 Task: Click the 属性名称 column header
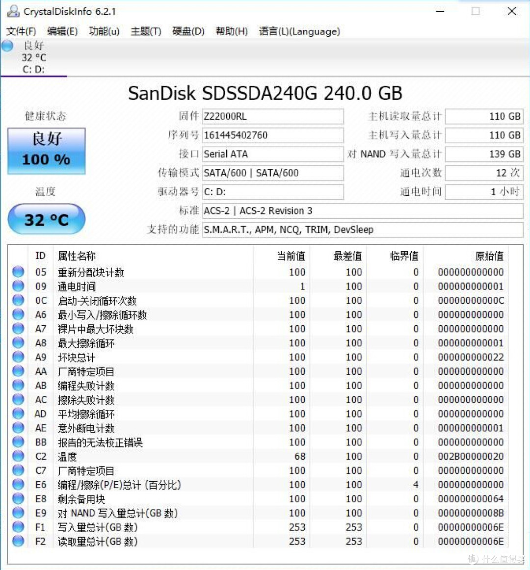click(x=77, y=256)
